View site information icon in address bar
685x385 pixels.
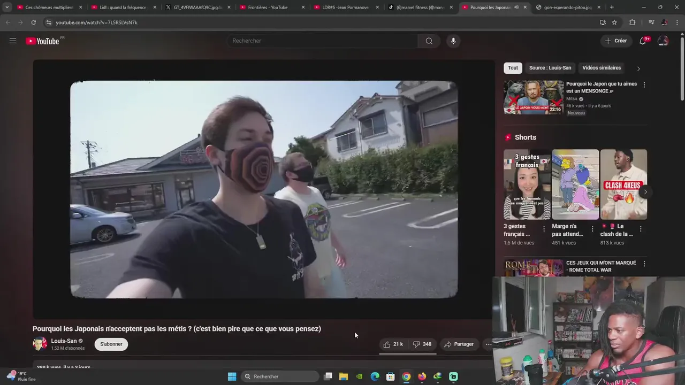point(48,22)
